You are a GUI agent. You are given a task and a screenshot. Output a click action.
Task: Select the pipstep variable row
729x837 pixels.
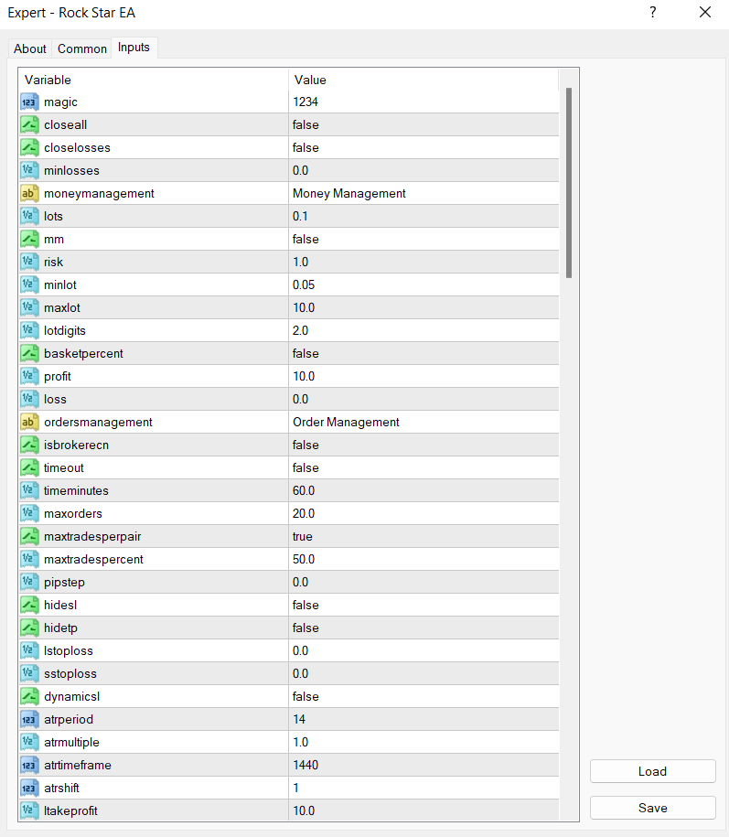pos(289,583)
